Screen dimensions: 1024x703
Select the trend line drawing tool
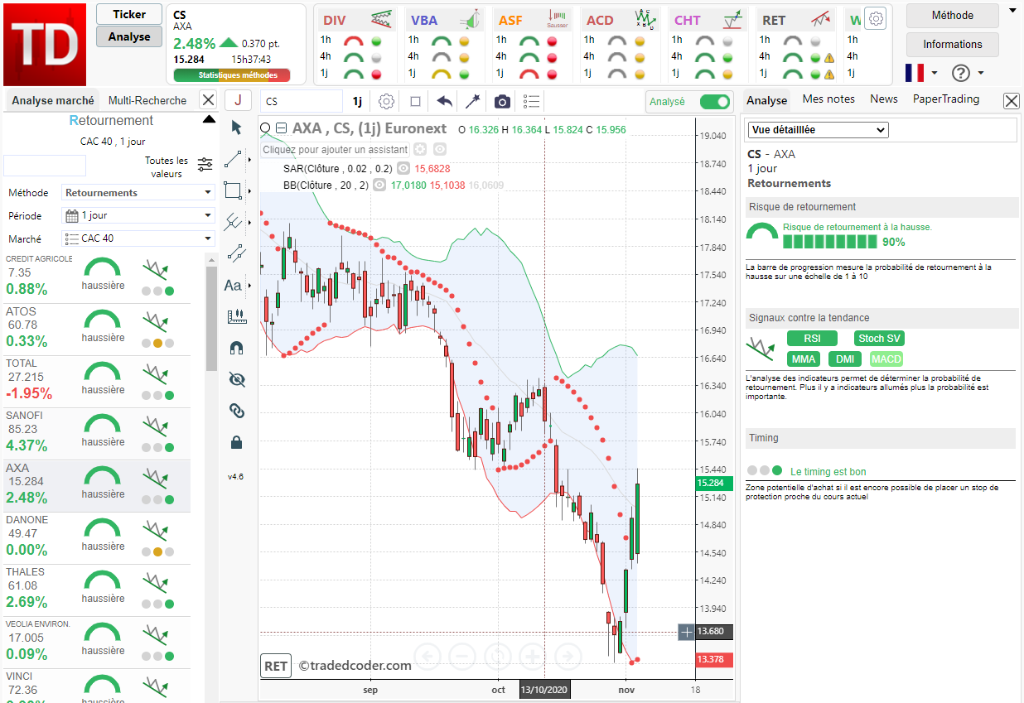tap(234, 158)
